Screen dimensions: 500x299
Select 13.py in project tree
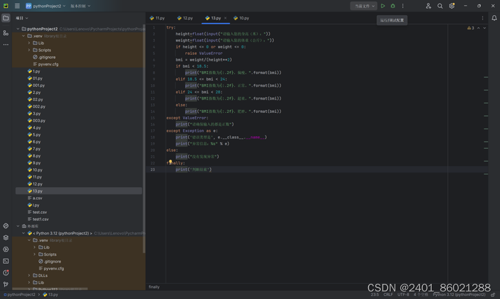tap(79, 191)
